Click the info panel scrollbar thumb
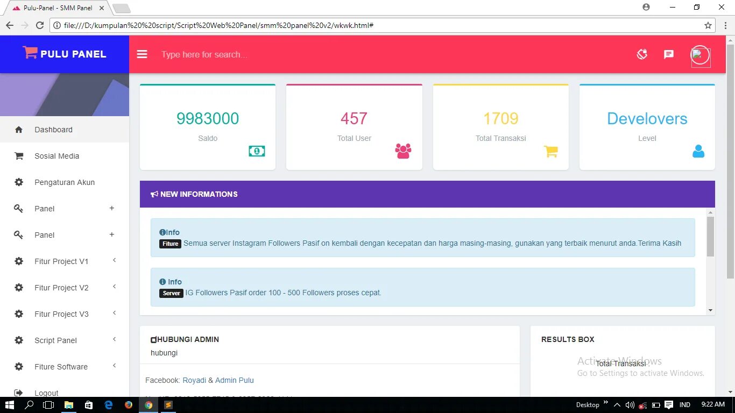 (x=710, y=237)
